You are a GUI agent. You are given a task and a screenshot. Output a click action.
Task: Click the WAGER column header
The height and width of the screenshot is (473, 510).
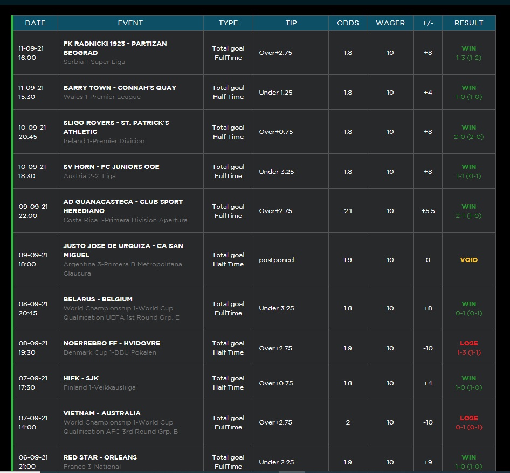click(390, 23)
